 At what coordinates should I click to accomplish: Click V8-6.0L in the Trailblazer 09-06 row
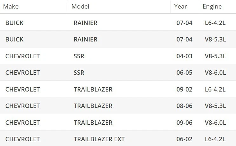tap(215, 122)
